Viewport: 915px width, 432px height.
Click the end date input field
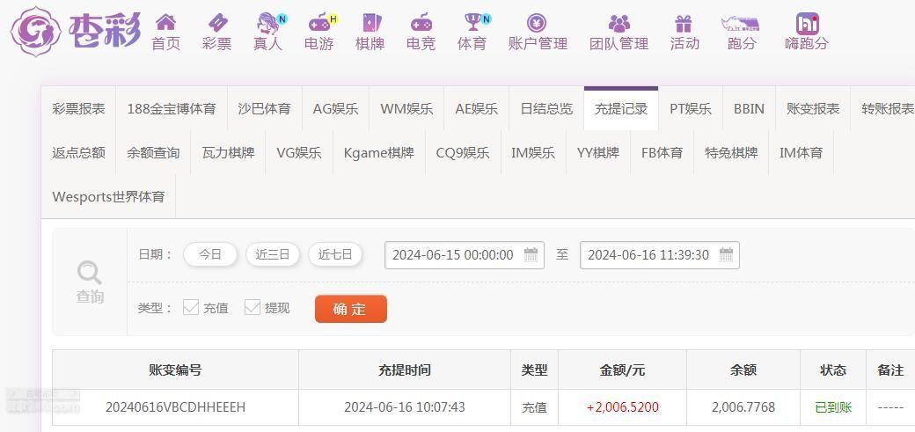point(659,255)
